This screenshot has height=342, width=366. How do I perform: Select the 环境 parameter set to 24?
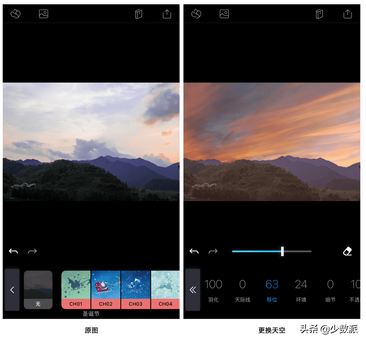[x=301, y=291]
